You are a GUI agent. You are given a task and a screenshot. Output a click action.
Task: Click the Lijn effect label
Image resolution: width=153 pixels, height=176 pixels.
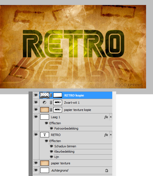pos(57,157)
